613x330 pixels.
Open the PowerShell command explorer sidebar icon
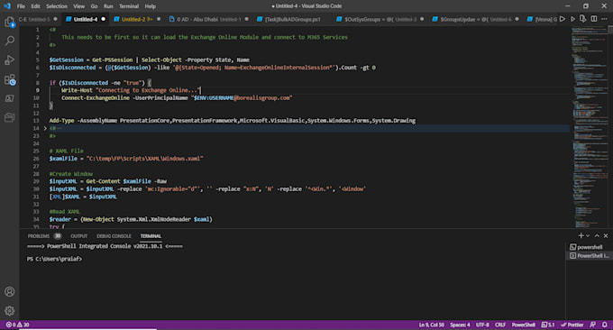(x=9, y=98)
